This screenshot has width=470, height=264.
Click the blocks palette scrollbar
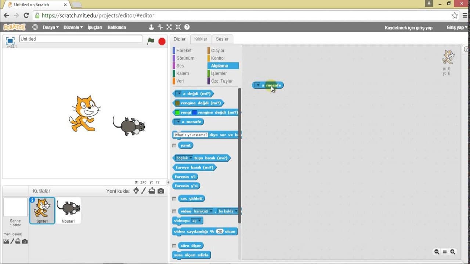coord(240,156)
